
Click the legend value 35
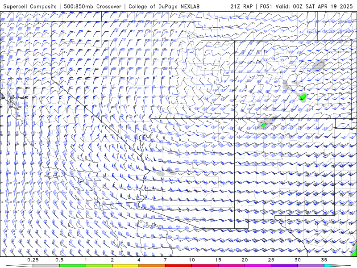(x=324, y=260)
